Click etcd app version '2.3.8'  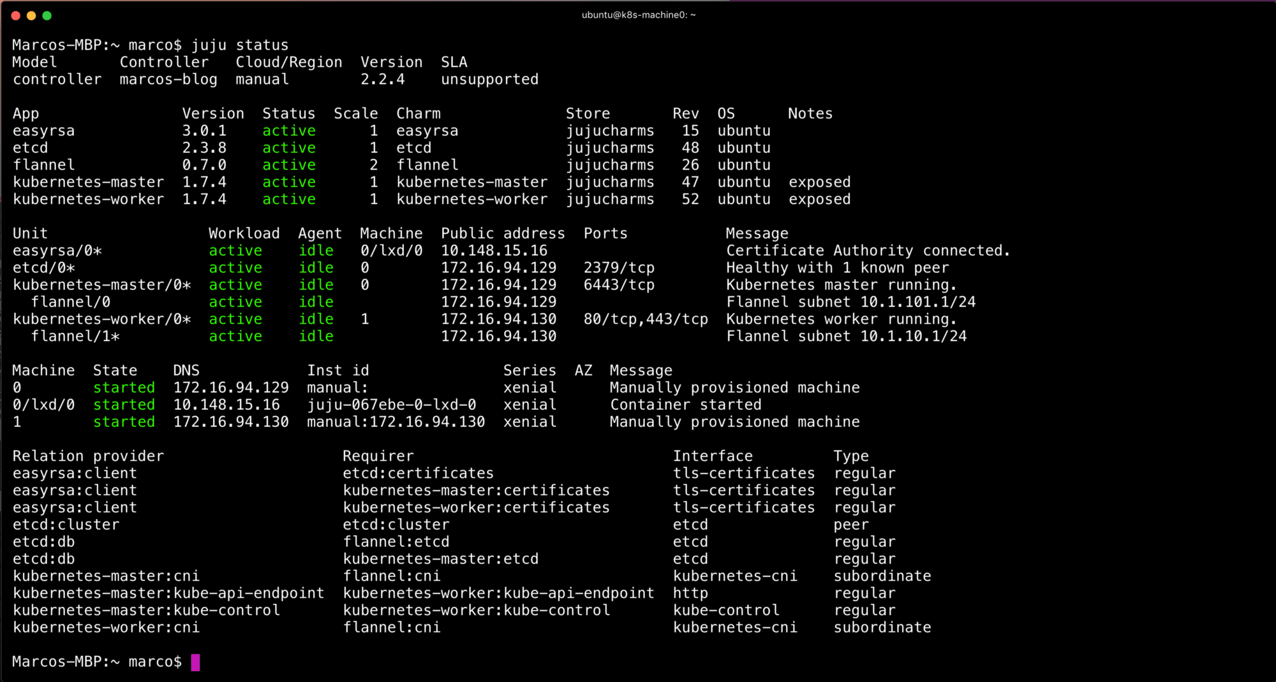[x=204, y=148]
